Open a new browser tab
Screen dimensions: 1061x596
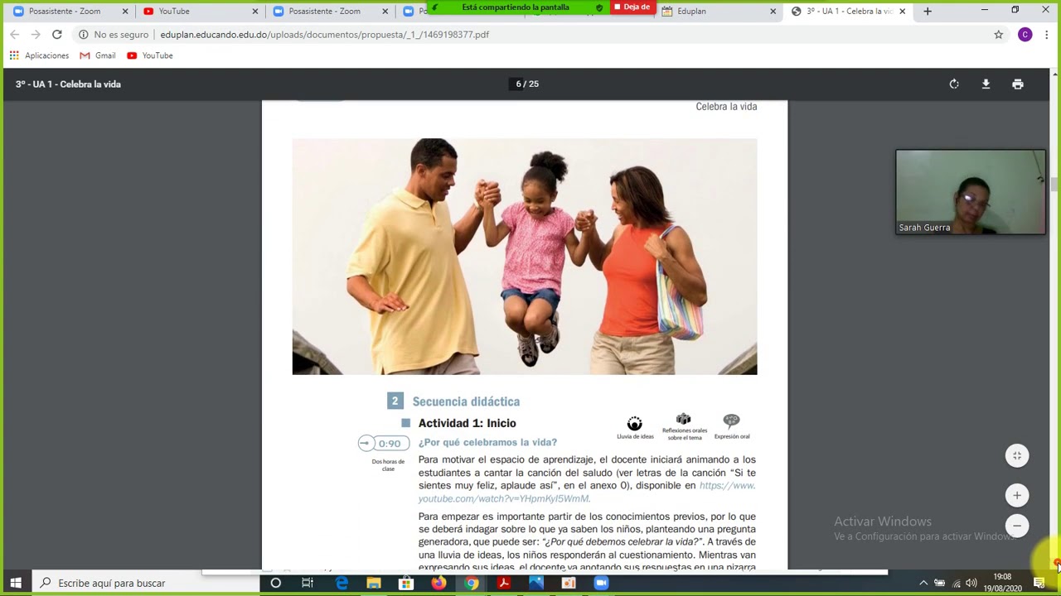pos(928,11)
